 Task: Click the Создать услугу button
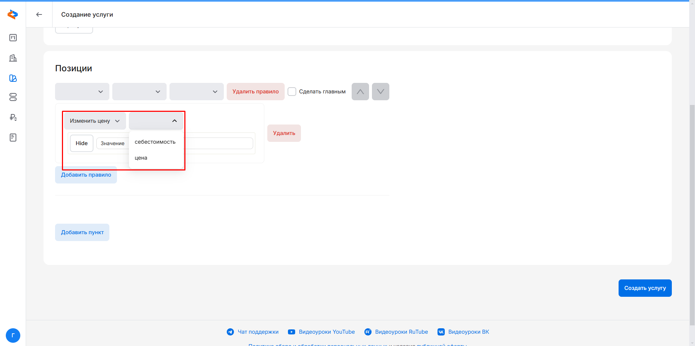645,288
